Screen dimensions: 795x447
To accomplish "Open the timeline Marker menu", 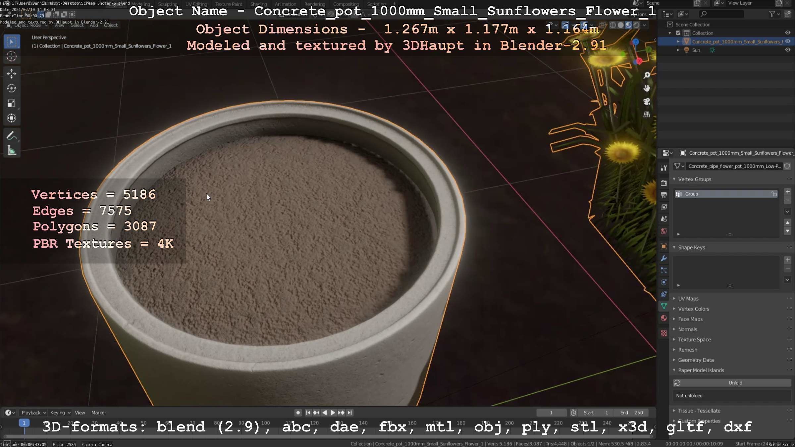I will coord(99,413).
